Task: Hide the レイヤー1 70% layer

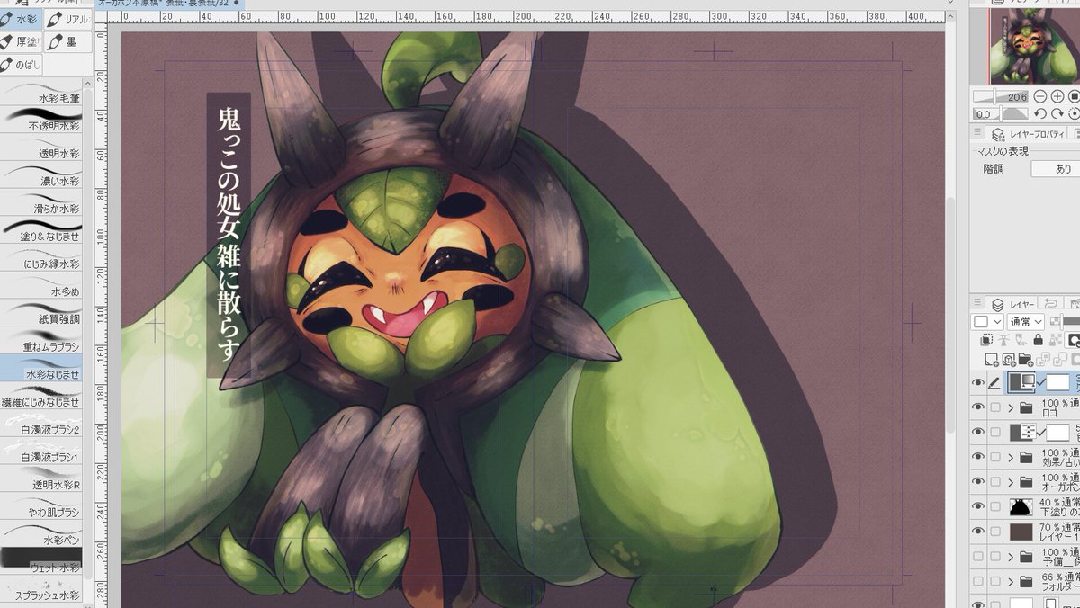Action: click(978, 532)
